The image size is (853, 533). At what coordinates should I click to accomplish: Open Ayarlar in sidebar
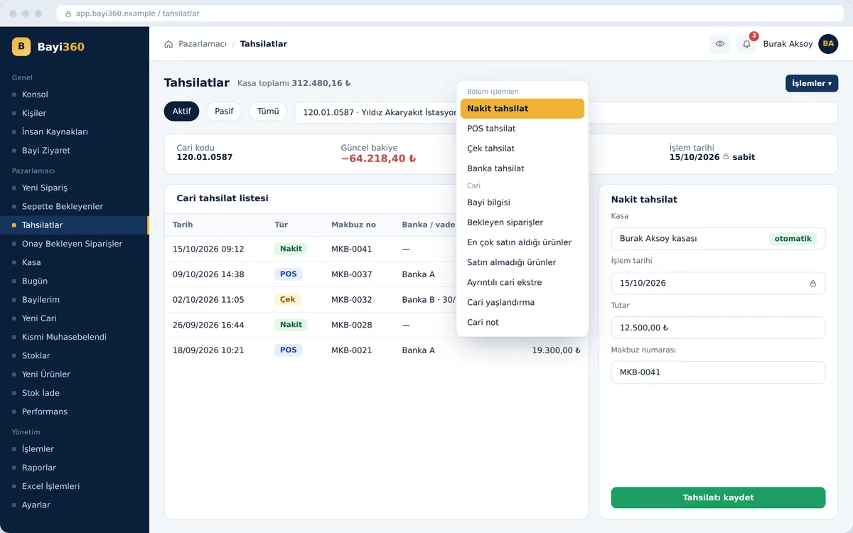(75, 505)
